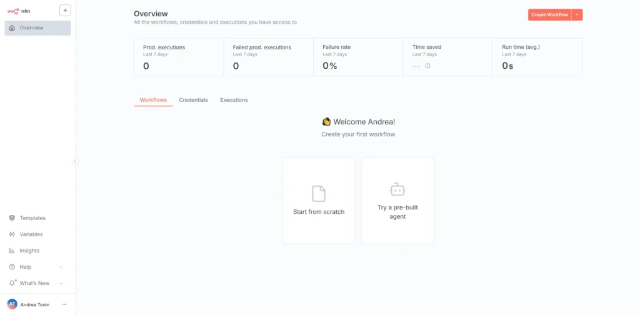Collapse the sidebar with the chevron handle
The height and width of the screenshot is (315, 640).
click(x=75, y=161)
